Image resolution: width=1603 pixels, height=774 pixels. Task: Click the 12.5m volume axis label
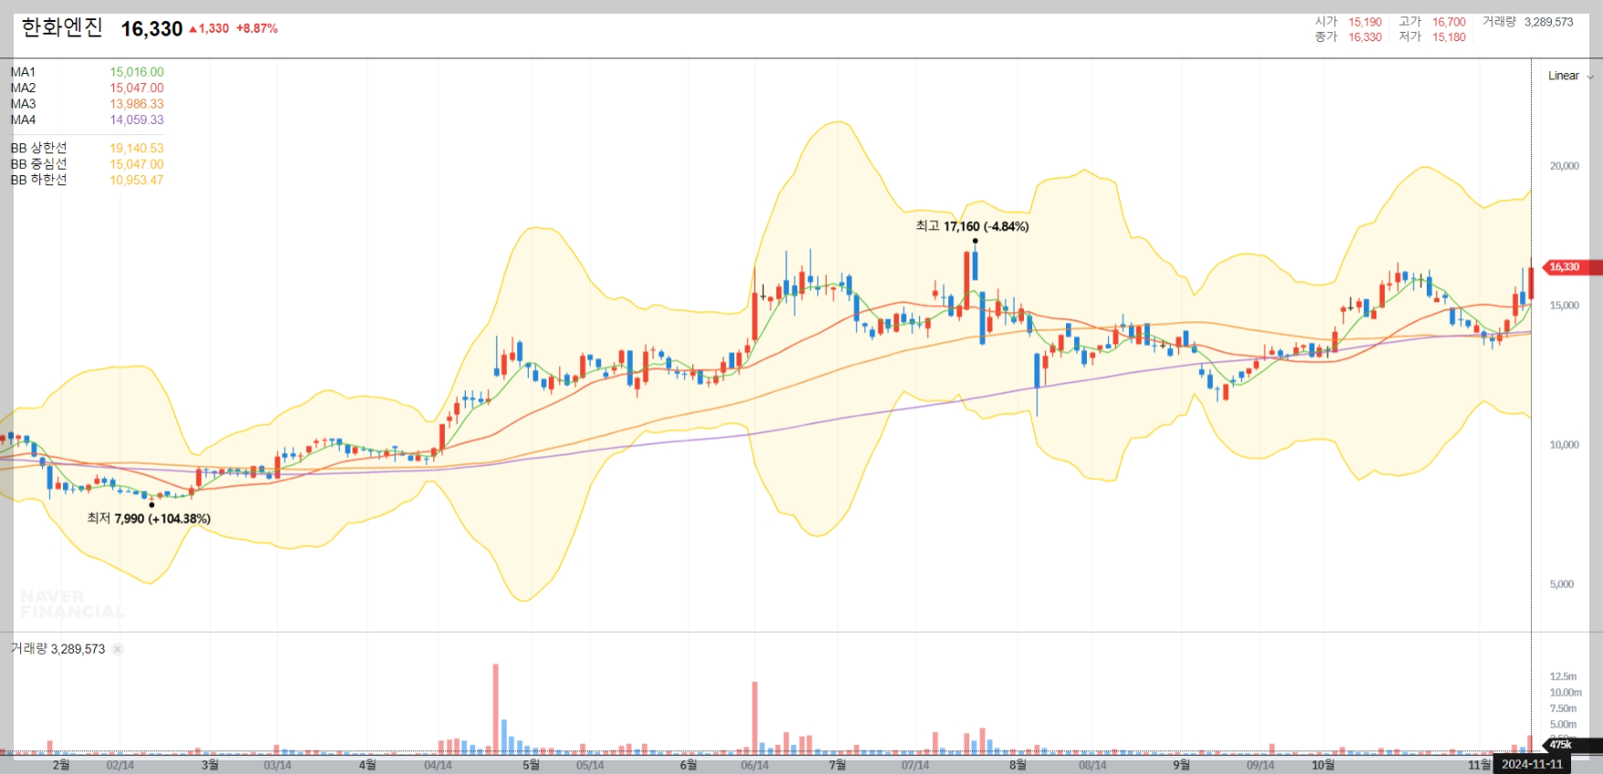(x=1563, y=676)
